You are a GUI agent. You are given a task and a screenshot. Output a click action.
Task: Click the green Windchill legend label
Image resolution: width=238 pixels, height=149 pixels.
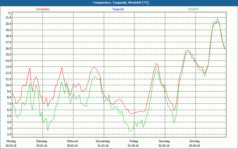tap(193, 9)
